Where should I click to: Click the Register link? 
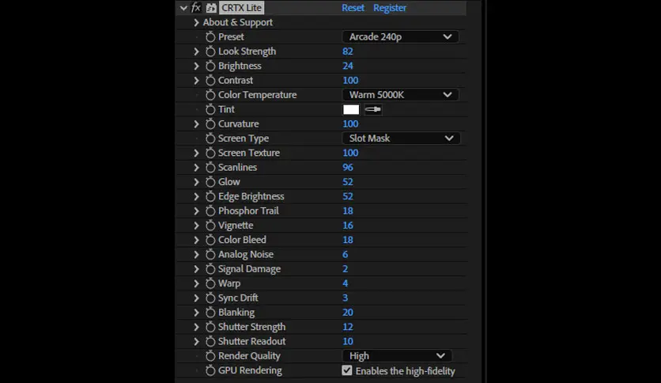[390, 8]
